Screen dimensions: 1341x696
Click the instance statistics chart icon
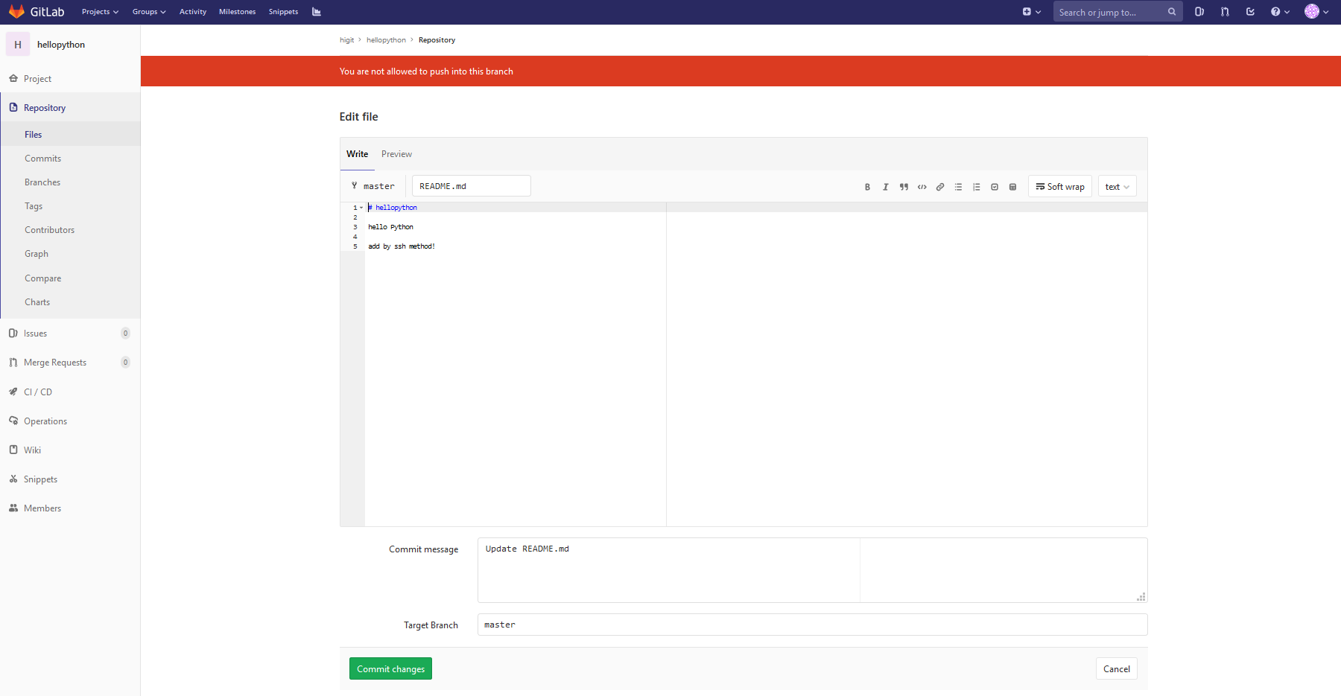point(317,12)
